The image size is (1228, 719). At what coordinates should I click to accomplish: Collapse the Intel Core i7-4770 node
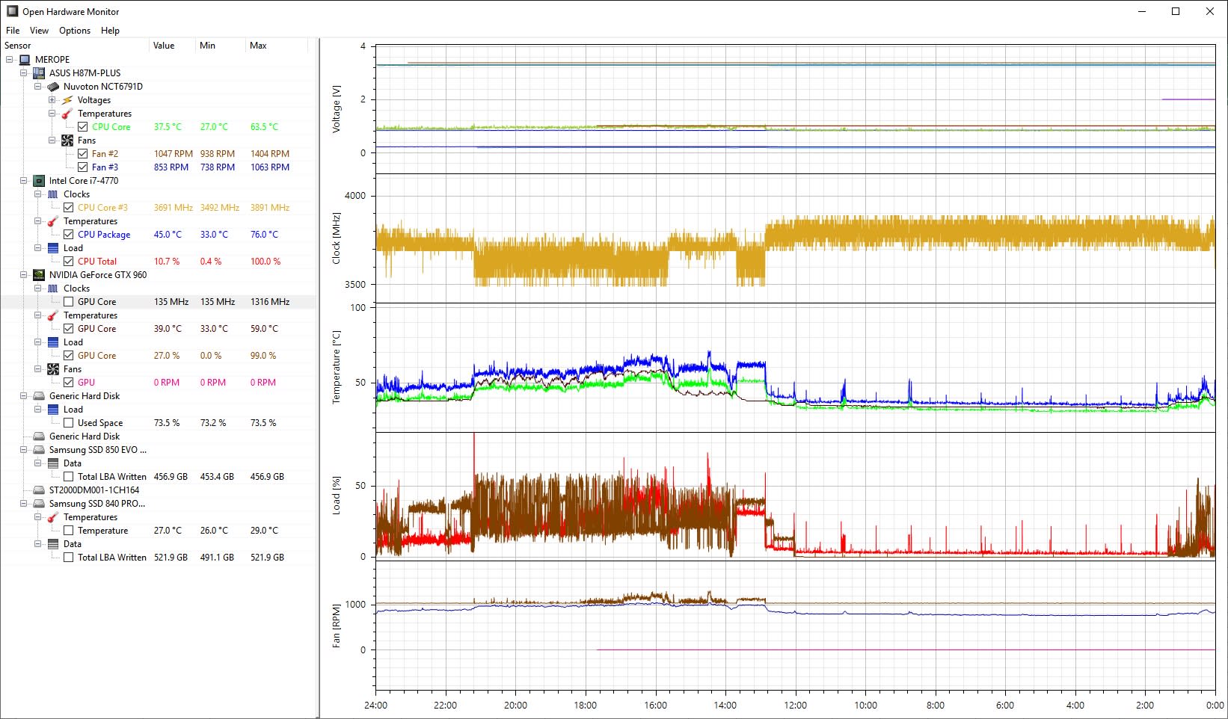24,181
